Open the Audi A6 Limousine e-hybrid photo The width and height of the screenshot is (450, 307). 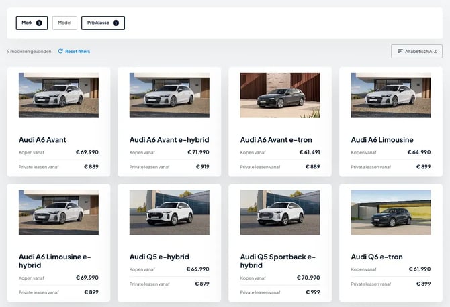(58, 212)
